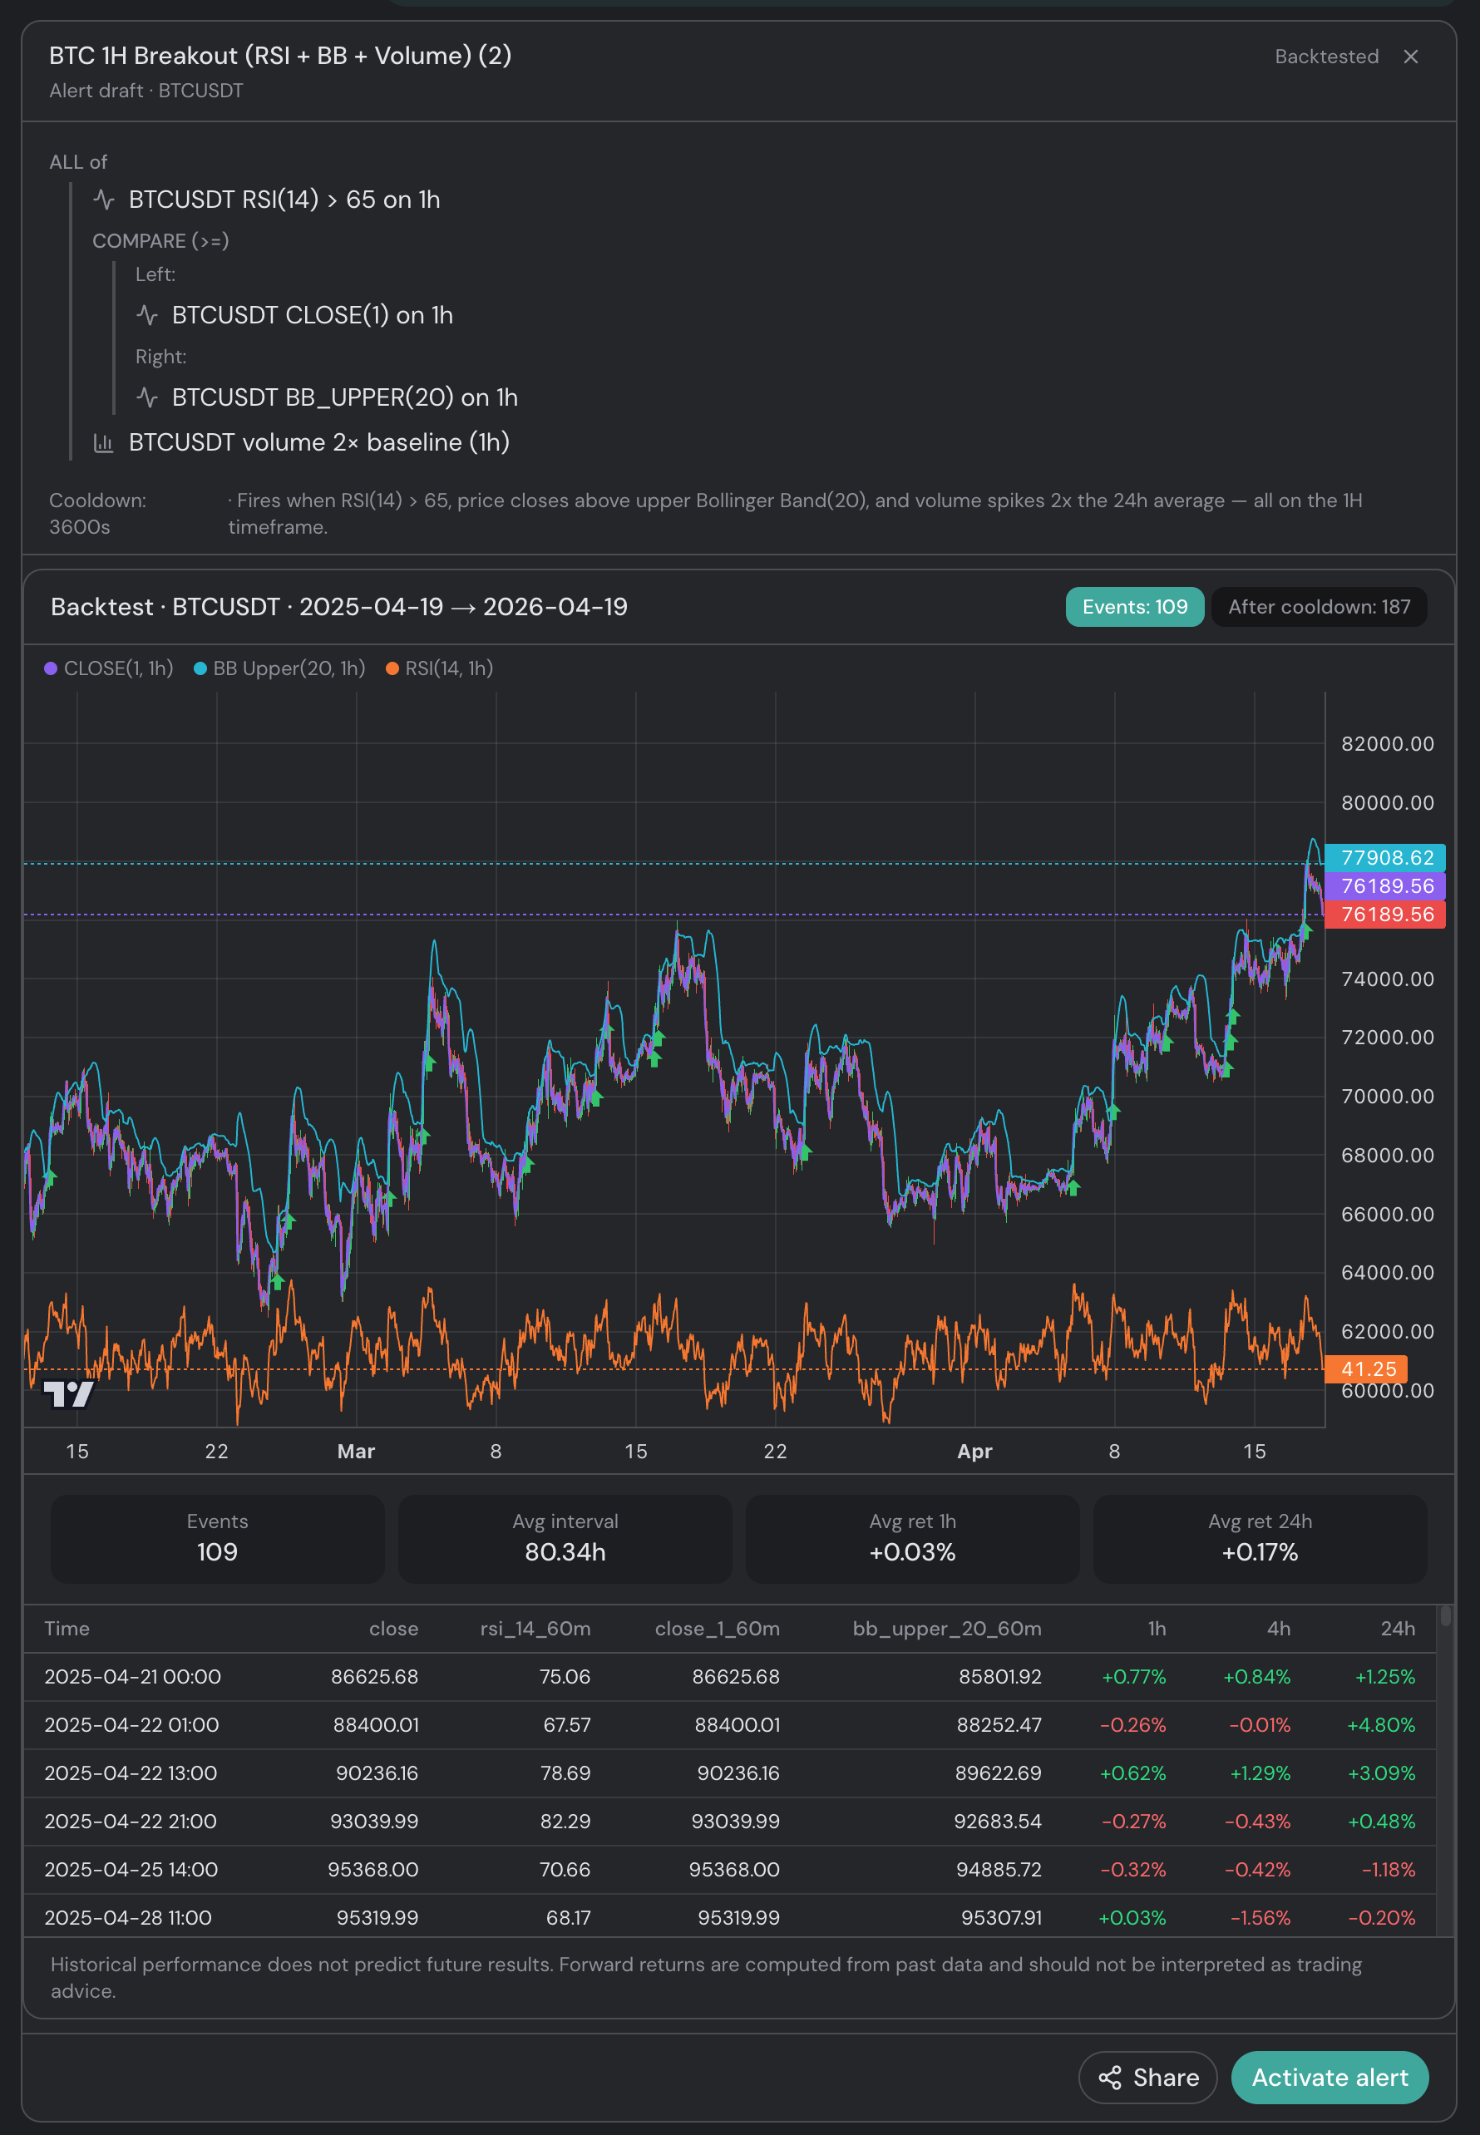Click the purple 76189.56 price label
This screenshot has height=2135, width=1480.
point(1385,886)
